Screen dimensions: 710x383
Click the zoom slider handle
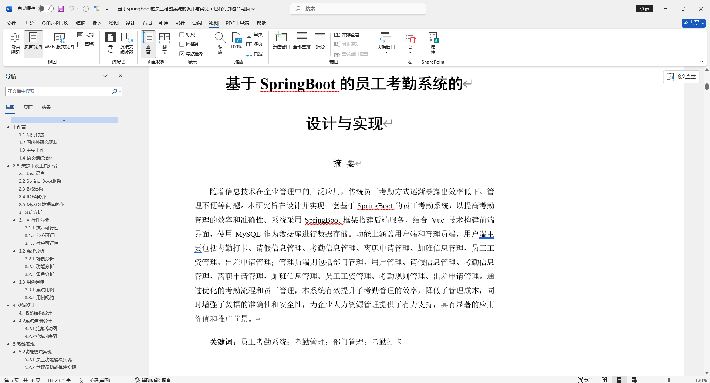pyautogui.click(x=669, y=380)
